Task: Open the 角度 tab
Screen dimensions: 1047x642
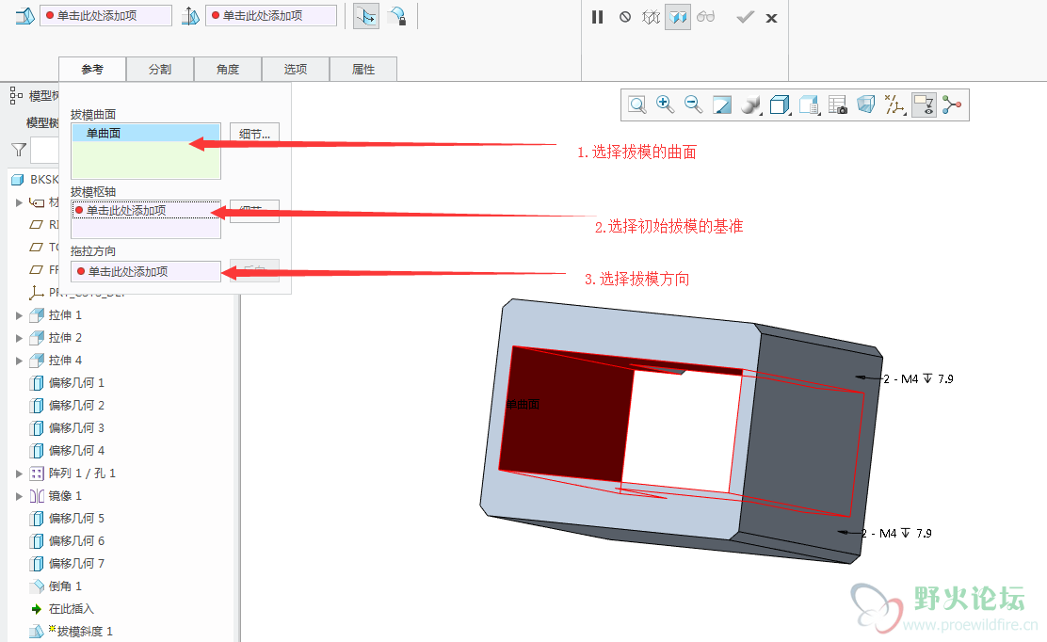Action: click(x=228, y=70)
